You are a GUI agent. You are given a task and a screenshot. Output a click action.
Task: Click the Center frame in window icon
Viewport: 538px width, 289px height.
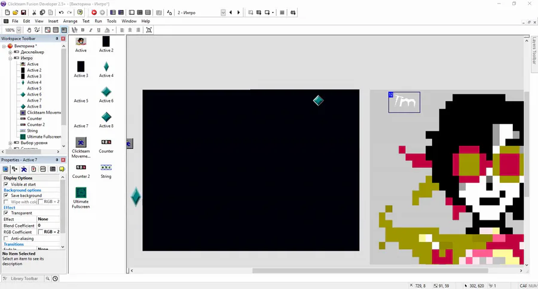[x=149, y=30]
